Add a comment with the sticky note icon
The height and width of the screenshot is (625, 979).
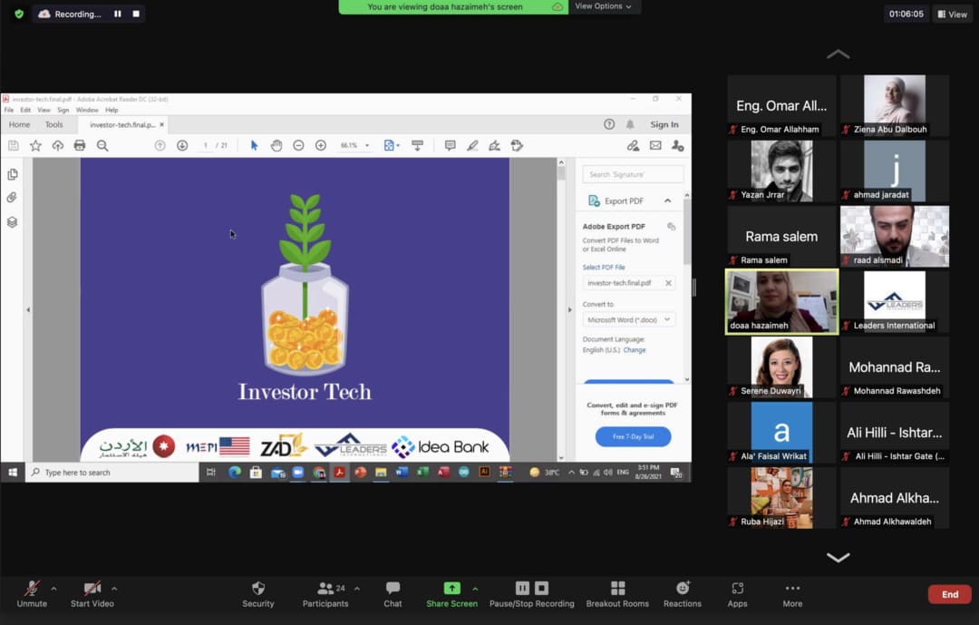pyautogui.click(x=450, y=146)
